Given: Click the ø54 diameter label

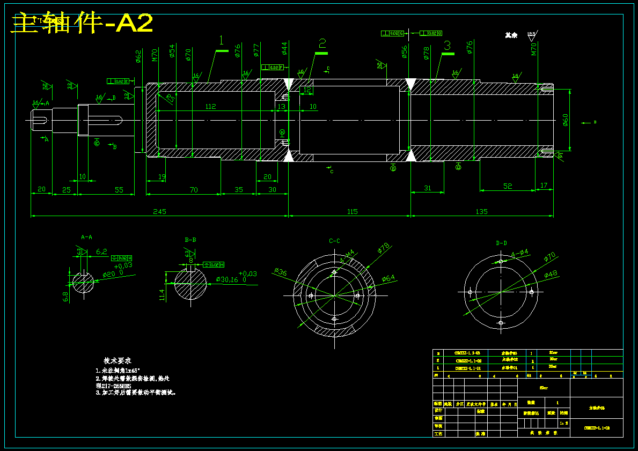Looking at the screenshot, I should point(172,50).
